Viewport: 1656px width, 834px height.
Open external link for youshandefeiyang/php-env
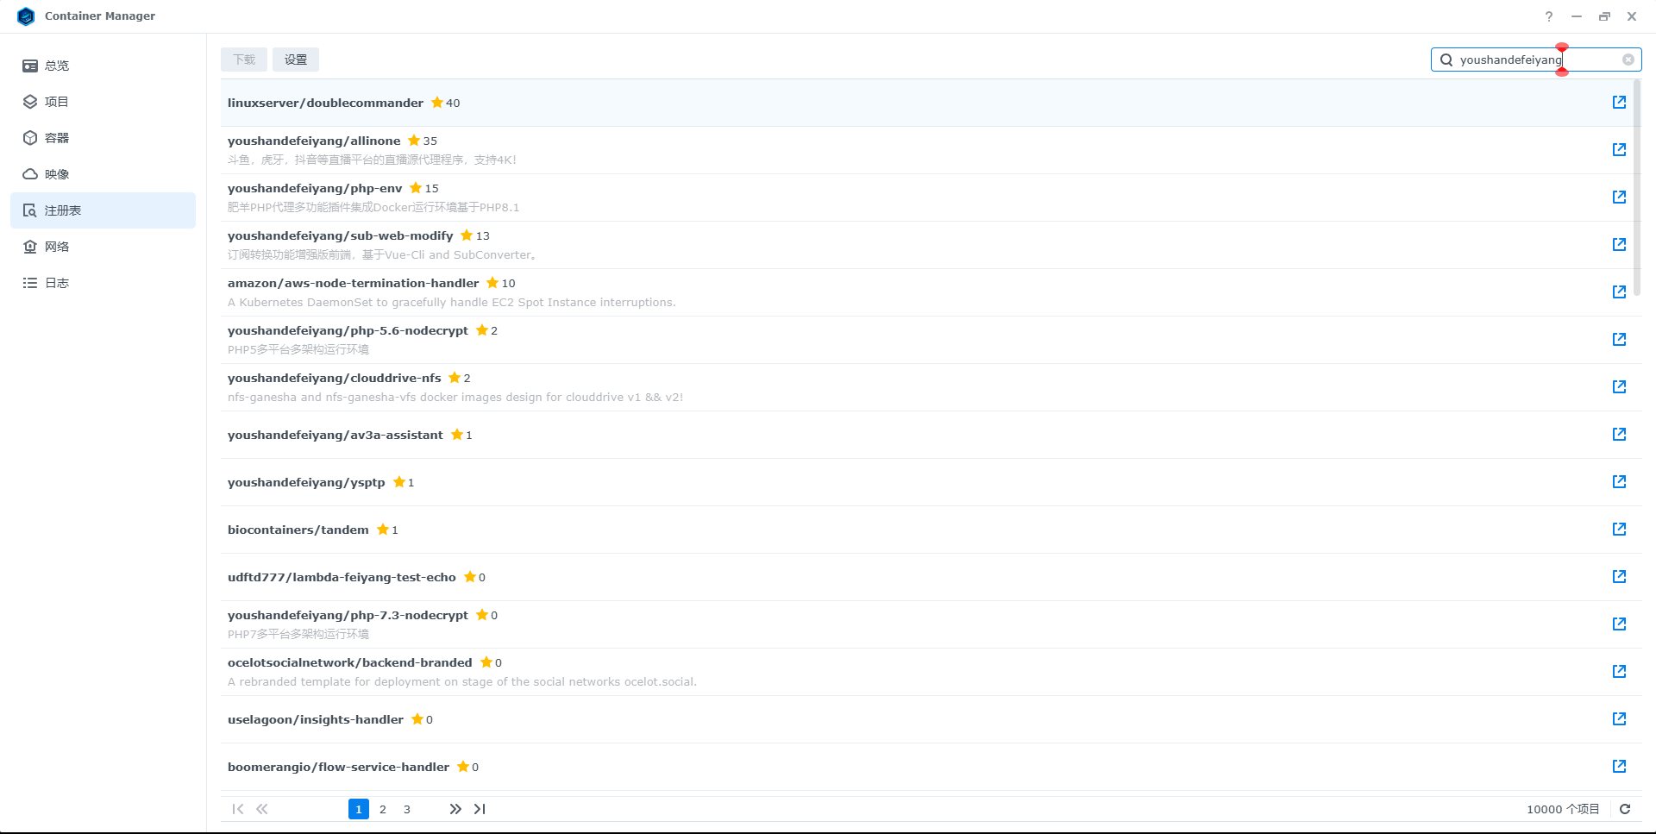click(1619, 198)
